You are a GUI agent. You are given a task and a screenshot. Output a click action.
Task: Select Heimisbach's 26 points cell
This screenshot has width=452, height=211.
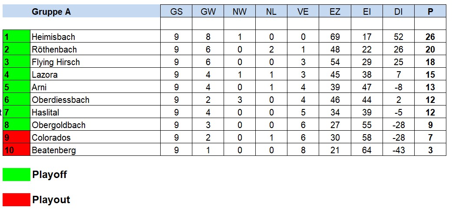coord(430,37)
